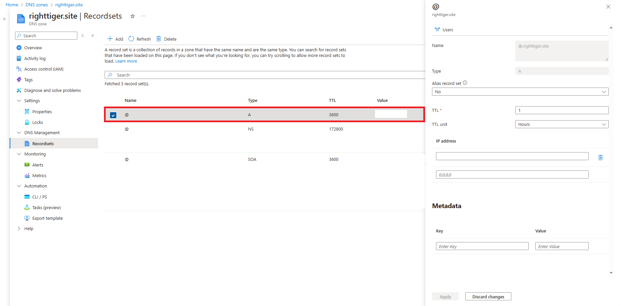
Task: Open the Alias record set dropdown
Action: tap(520, 92)
